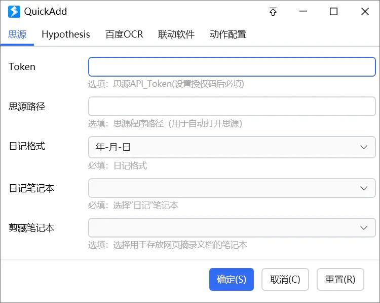This screenshot has height=303, width=380.
Task: Click hint text 选填：思源API_Token(设置授权码后必填)
Action: 166,84
